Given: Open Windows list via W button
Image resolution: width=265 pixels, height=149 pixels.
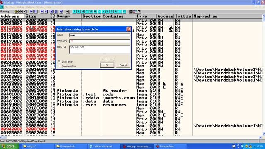Looking at the screenshot, I should (91, 12).
